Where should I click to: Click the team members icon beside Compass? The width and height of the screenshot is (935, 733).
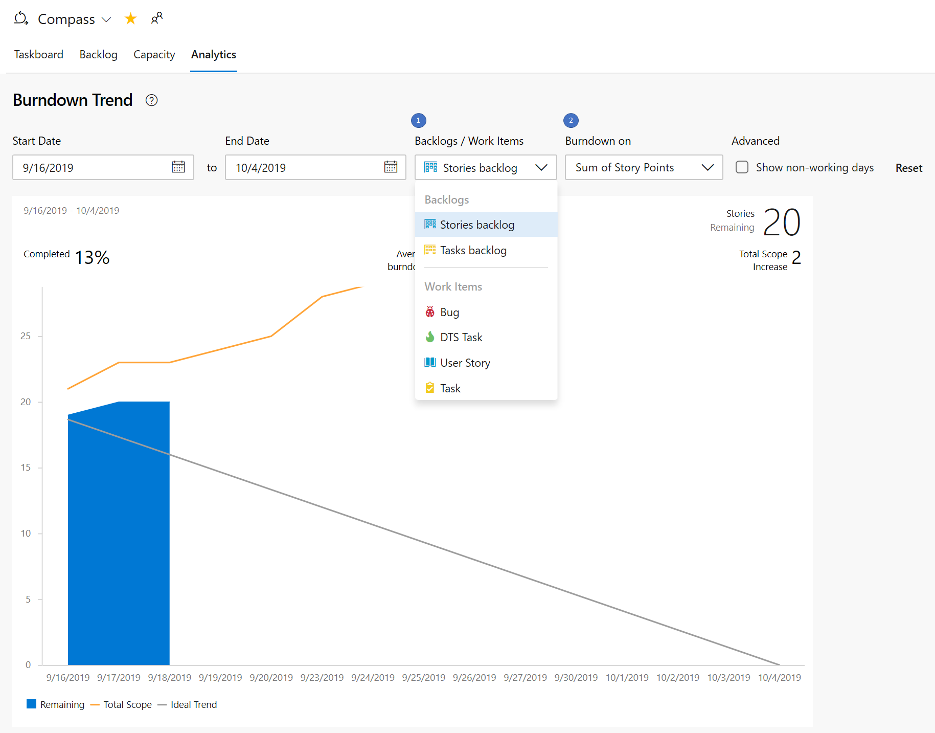point(156,18)
